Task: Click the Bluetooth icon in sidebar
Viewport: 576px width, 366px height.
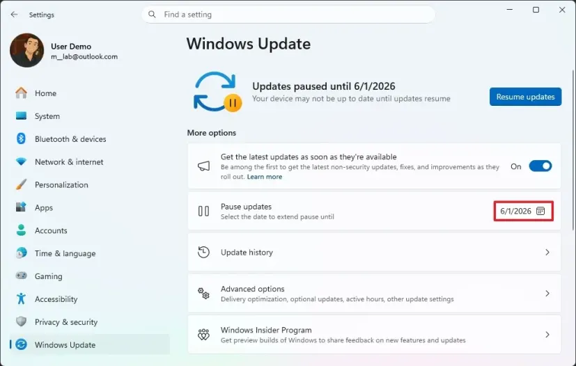Action: click(22, 138)
